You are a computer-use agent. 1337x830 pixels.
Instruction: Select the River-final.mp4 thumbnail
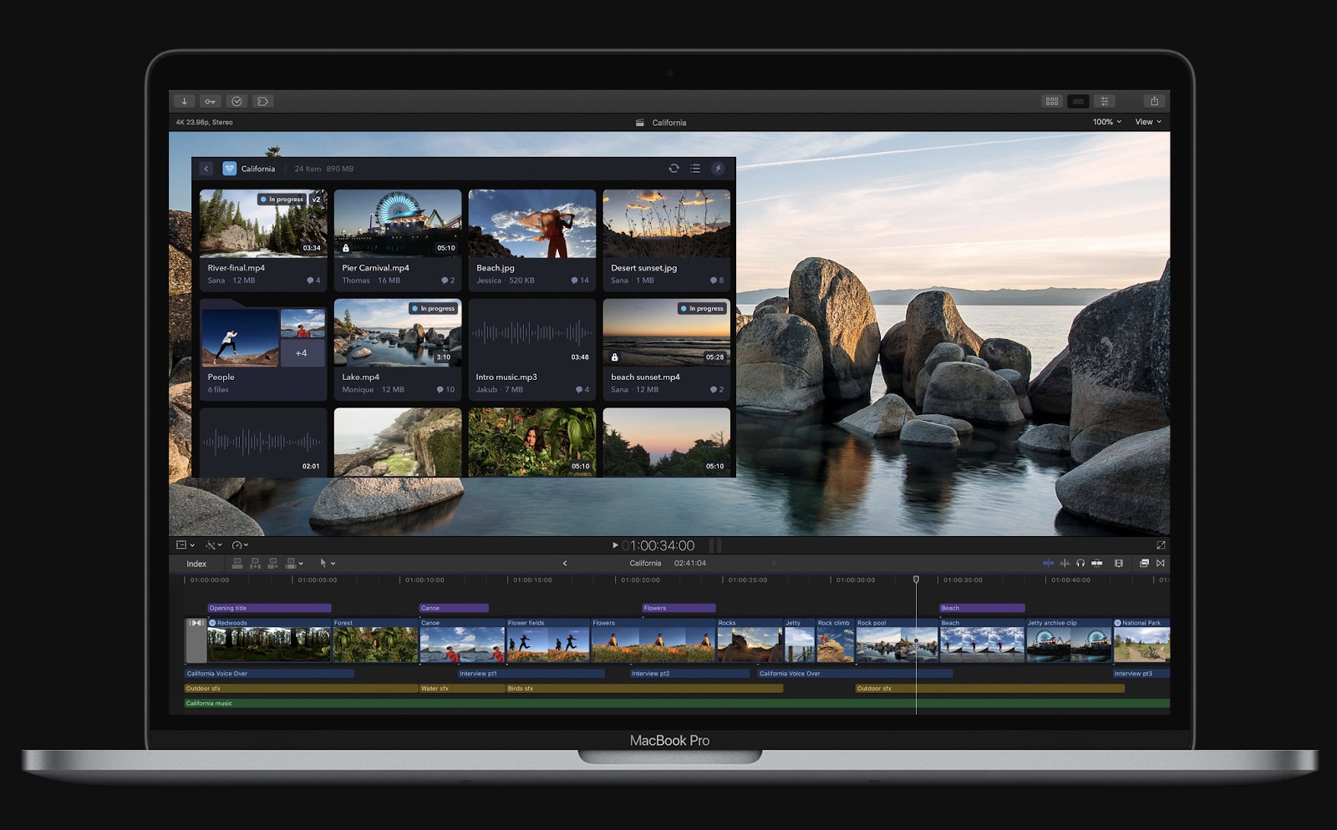coord(263,223)
